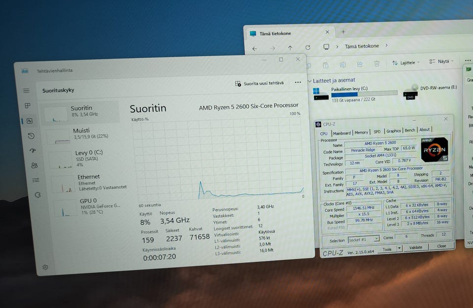Open About tab in CPU-Z

coord(424,130)
